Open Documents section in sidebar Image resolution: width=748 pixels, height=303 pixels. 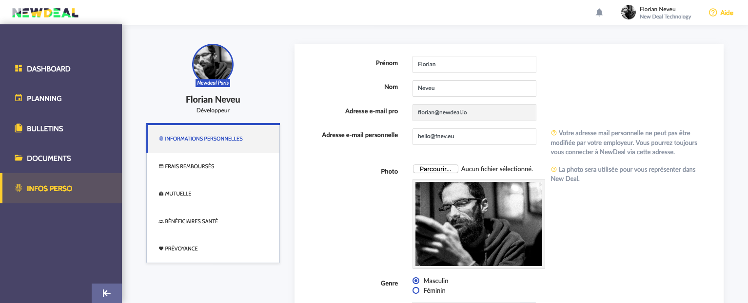(x=49, y=158)
